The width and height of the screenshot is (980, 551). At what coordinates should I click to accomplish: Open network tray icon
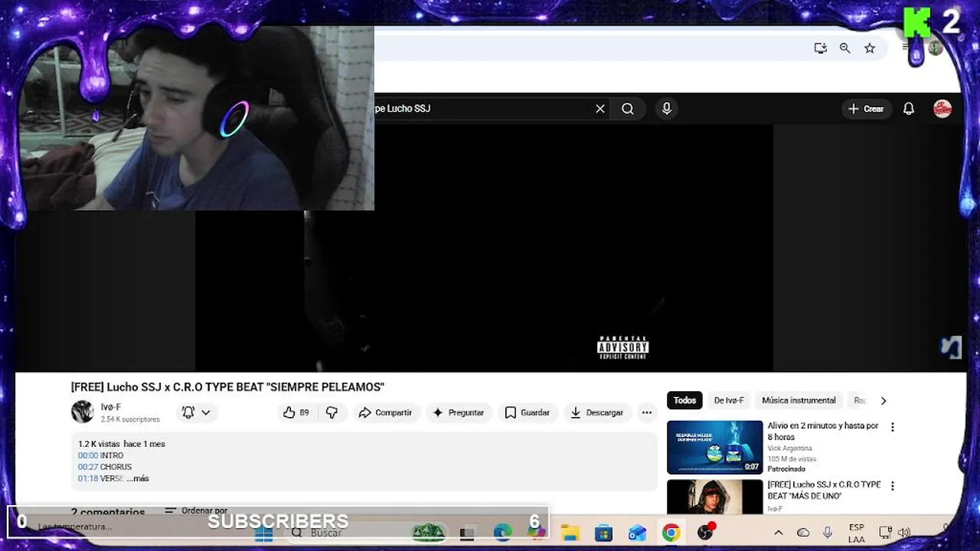[x=885, y=533]
